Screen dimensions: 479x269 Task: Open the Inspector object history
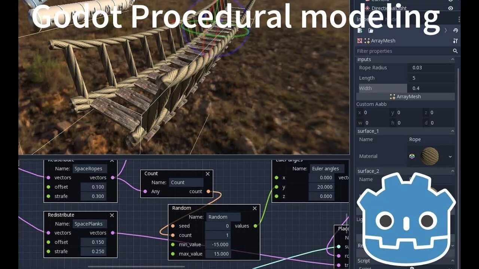pyautogui.click(x=455, y=31)
